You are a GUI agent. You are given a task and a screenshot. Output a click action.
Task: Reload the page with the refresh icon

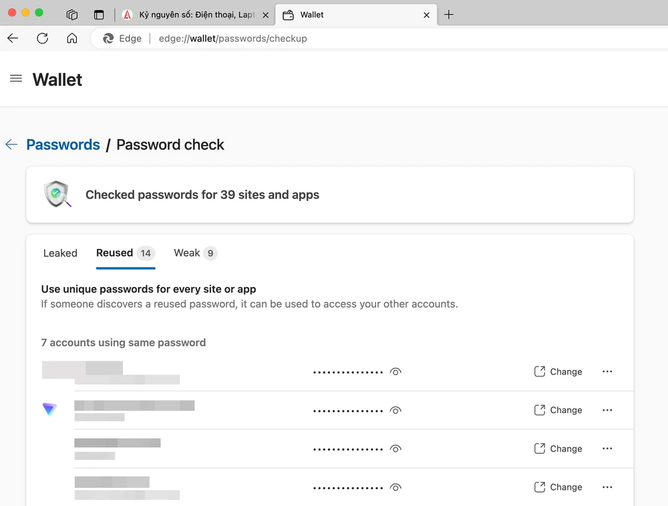[42, 38]
